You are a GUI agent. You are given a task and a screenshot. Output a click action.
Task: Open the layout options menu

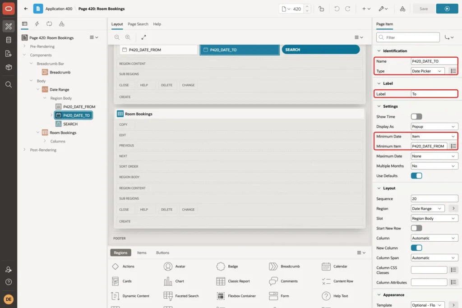[359, 37]
